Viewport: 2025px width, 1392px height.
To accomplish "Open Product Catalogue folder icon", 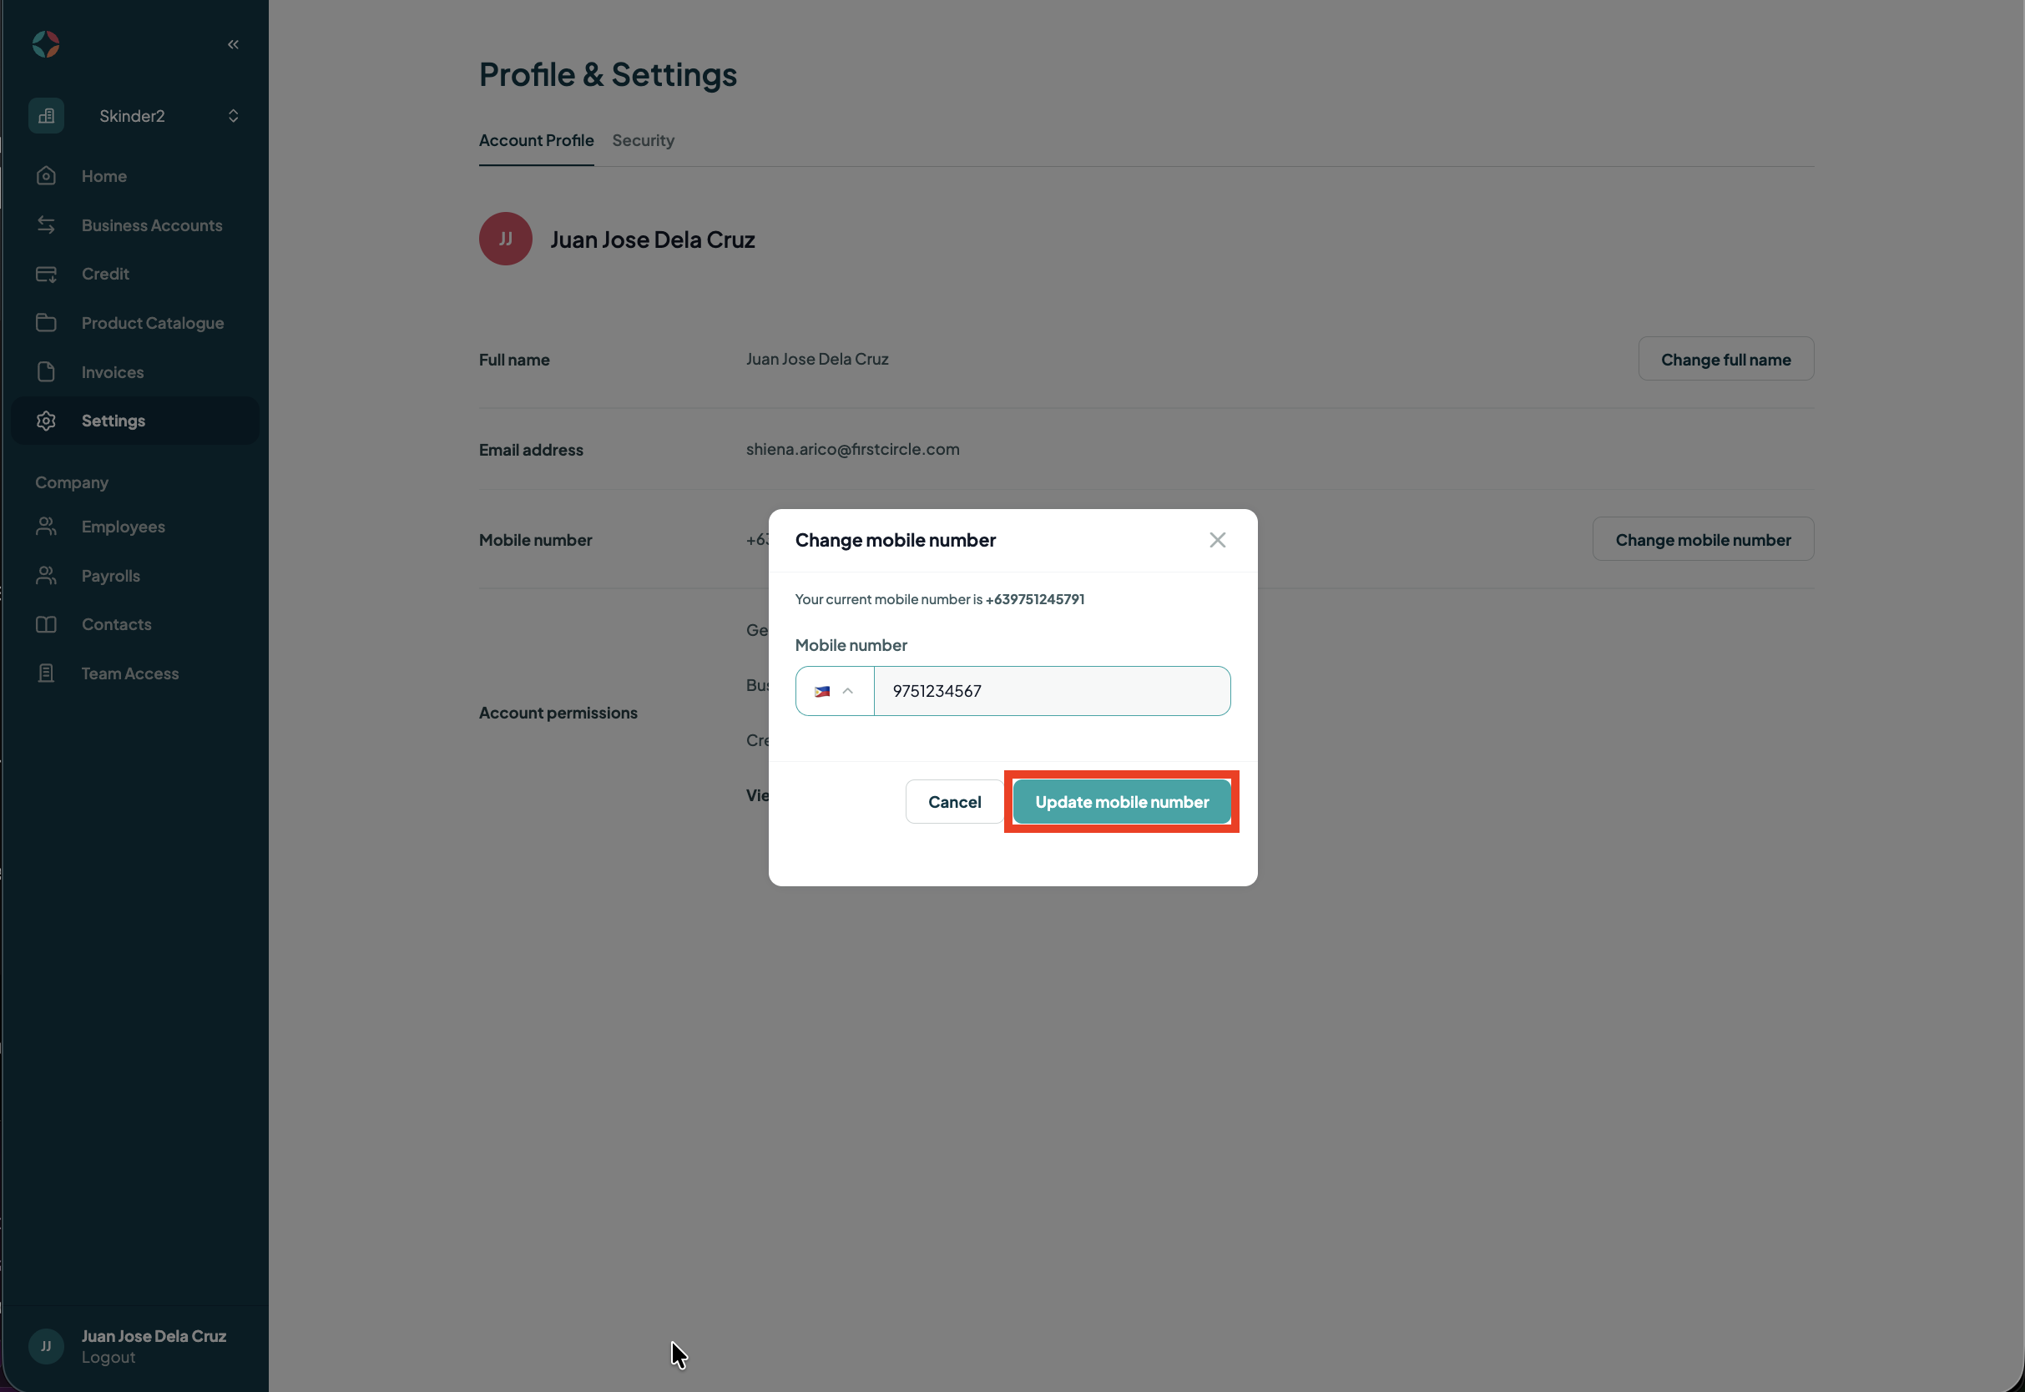I will (x=46, y=323).
